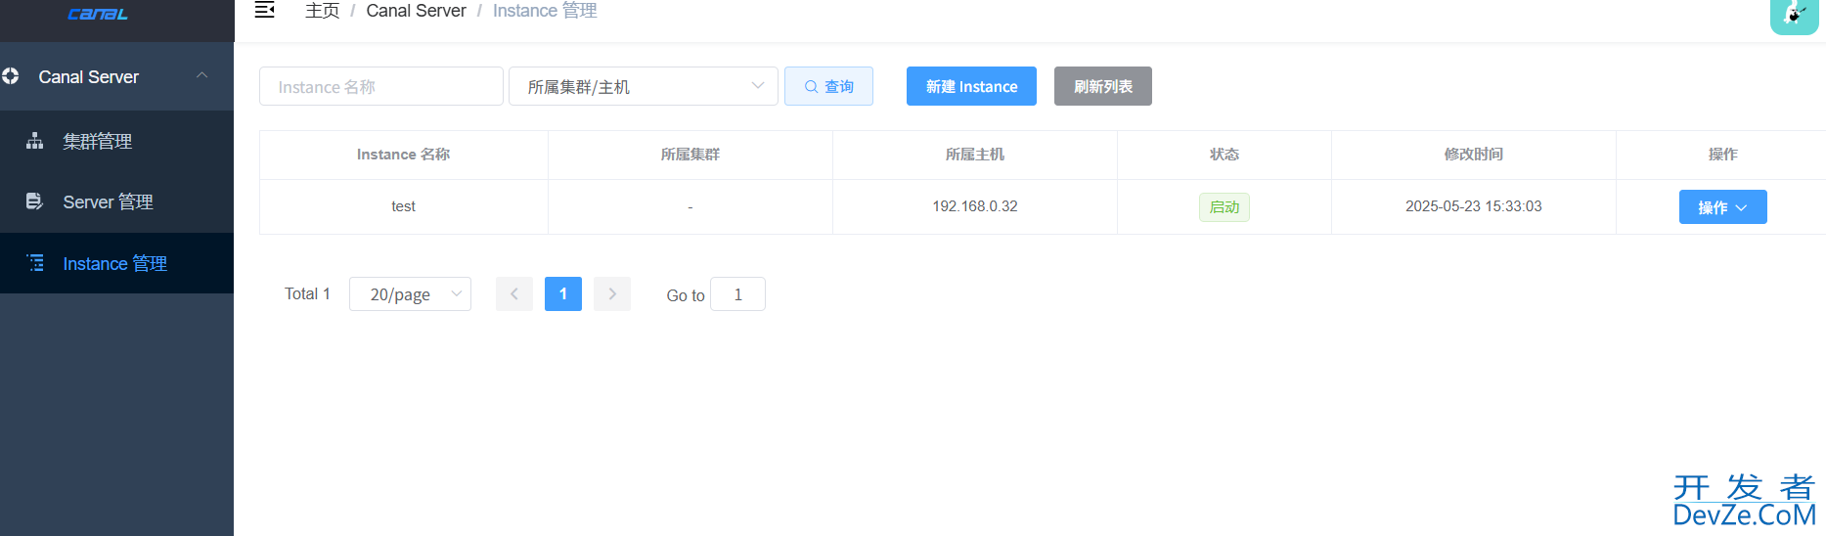1826x536 pixels.
Task: Click the canal logo
Action: 98,14
